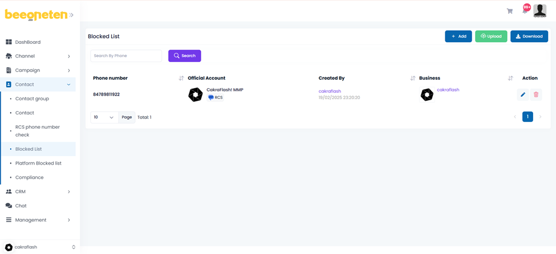Image resolution: width=556 pixels, height=254 pixels.
Task: Click the Add button
Action: pyautogui.click(x=458, y=36)
